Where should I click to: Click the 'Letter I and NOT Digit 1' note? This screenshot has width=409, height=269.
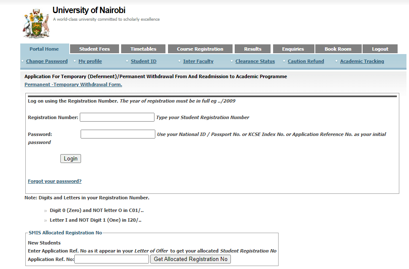point(95,220)
